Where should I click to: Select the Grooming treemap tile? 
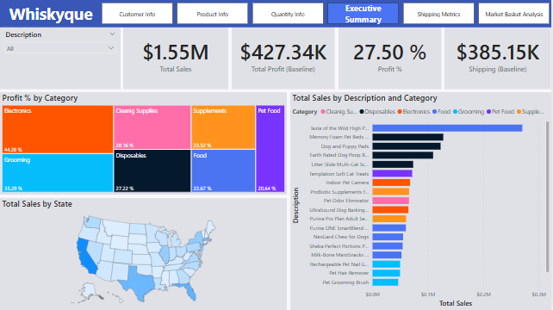click(x=58, y=173)
